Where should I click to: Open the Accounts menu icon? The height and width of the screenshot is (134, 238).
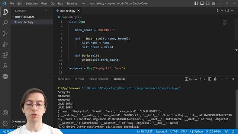5,113
